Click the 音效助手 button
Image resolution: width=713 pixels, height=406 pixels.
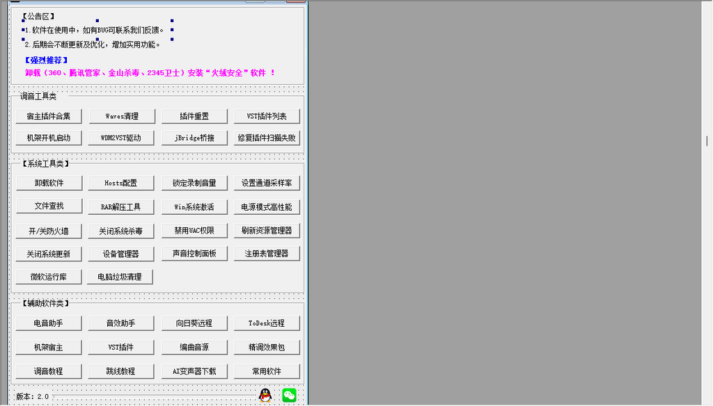tap(121, 323)
